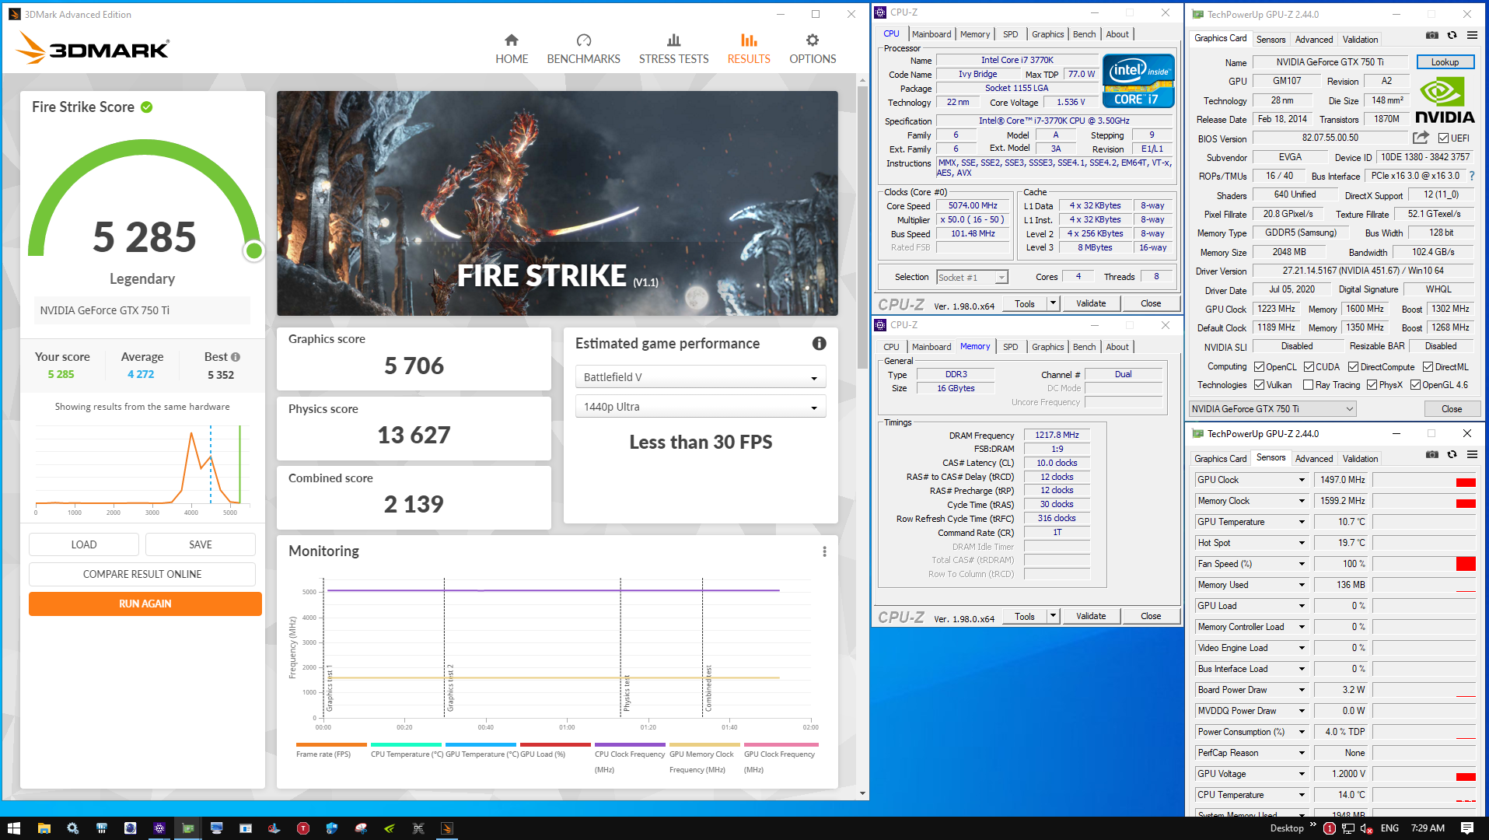
Task: Open the Socket #1 selection dropdown in CPU-Z
Action: (972, 277)
